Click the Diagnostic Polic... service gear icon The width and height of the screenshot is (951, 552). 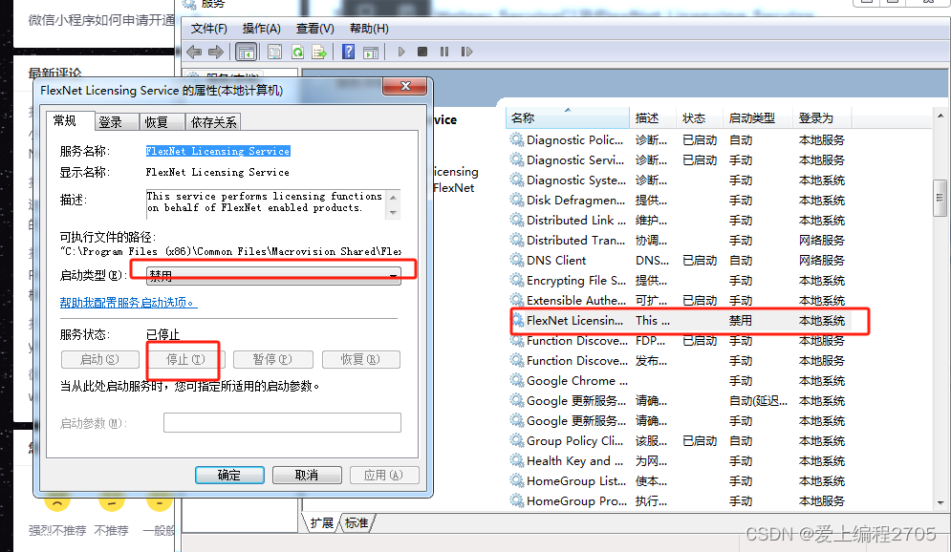[517, 140]
